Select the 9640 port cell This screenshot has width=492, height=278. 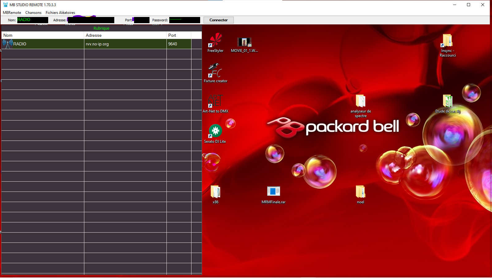pos(179,44)
